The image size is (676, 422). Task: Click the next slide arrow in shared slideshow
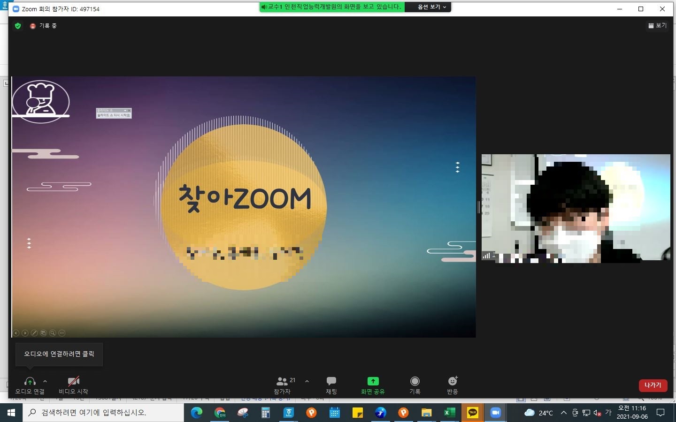coord(25,333)
